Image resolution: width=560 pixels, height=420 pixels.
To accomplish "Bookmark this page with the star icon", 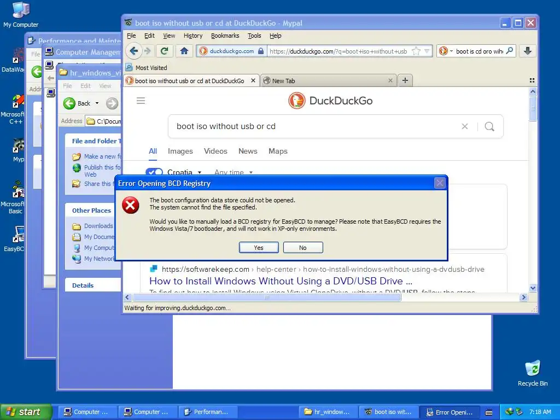I will (416, 51).
